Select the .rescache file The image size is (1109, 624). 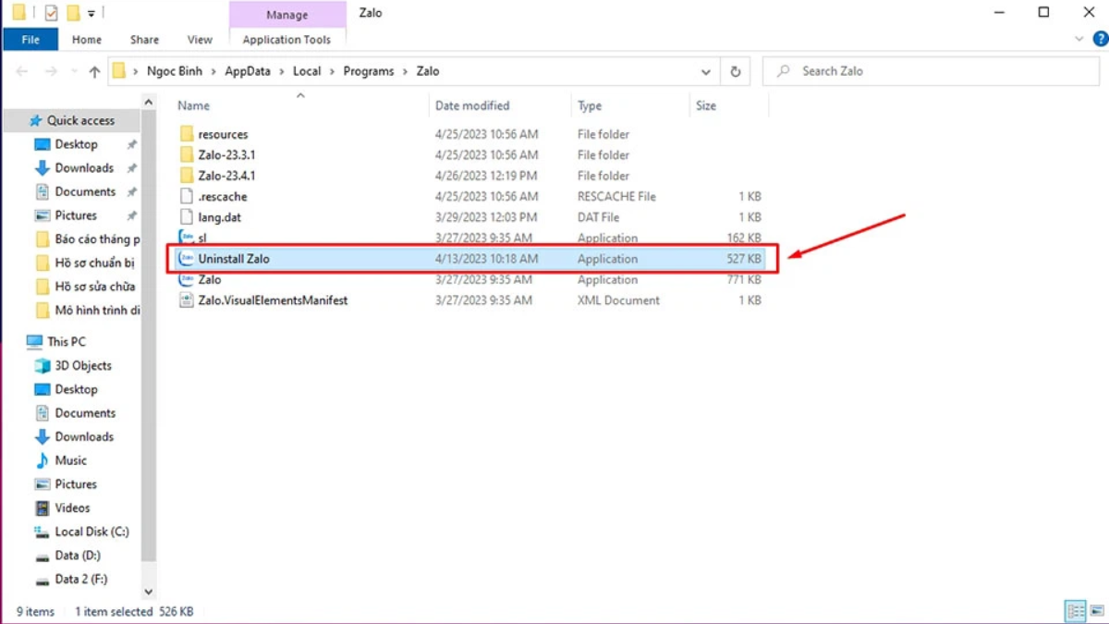(x=222, y=197)
